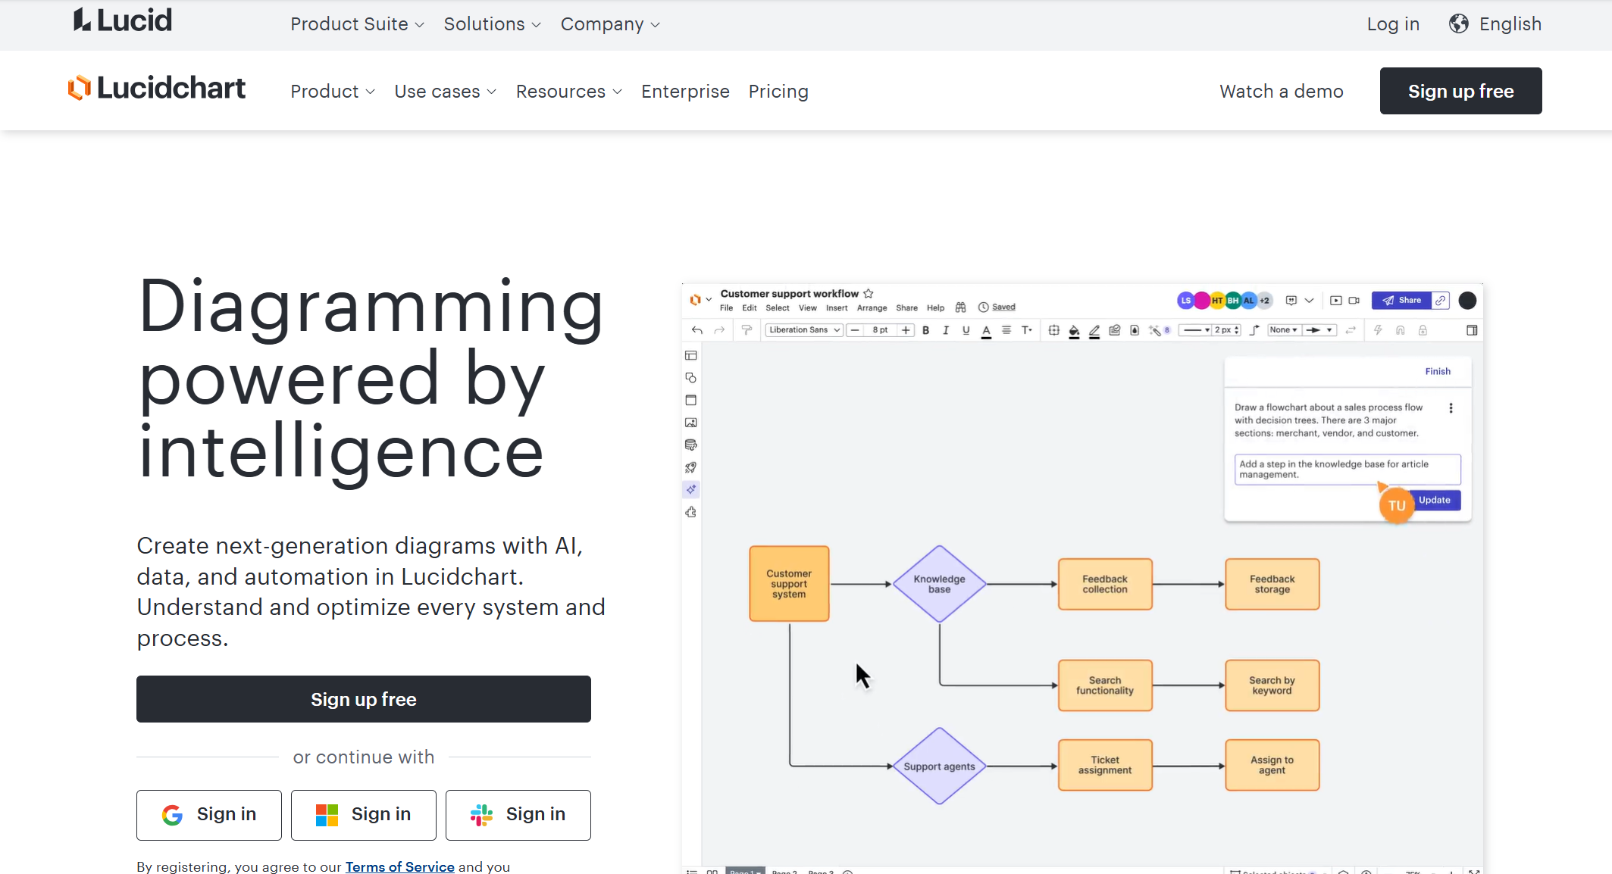Open the puzzle piece integrations icon
This screenshot has height=874, width=1612.
pyautogui.click(x=690, y=513)
